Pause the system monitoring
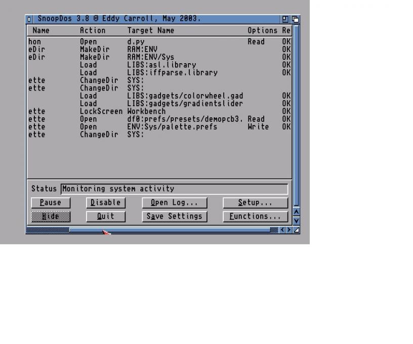The image size is (413, 344). click(x=51, y=203)
